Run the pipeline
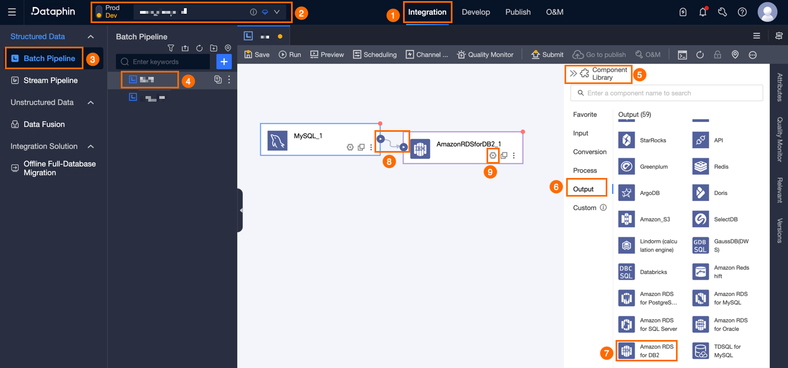The width and height of the screenshot is (788, 368). click(290, 54)
